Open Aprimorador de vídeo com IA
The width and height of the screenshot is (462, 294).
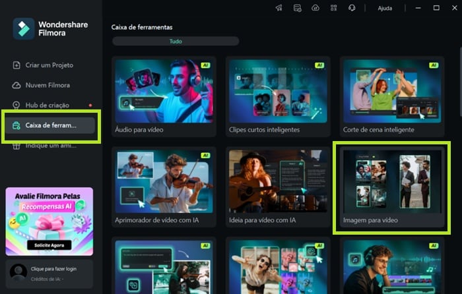(164, 187)
